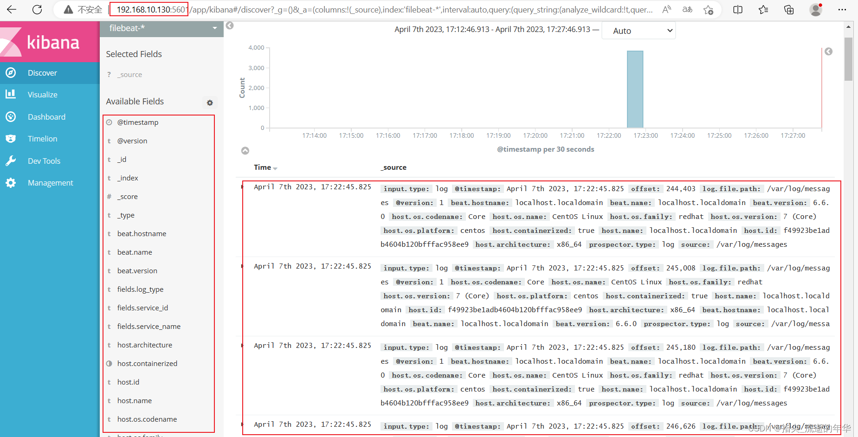Open the Auto interval dropdown

tap(639, 31)
